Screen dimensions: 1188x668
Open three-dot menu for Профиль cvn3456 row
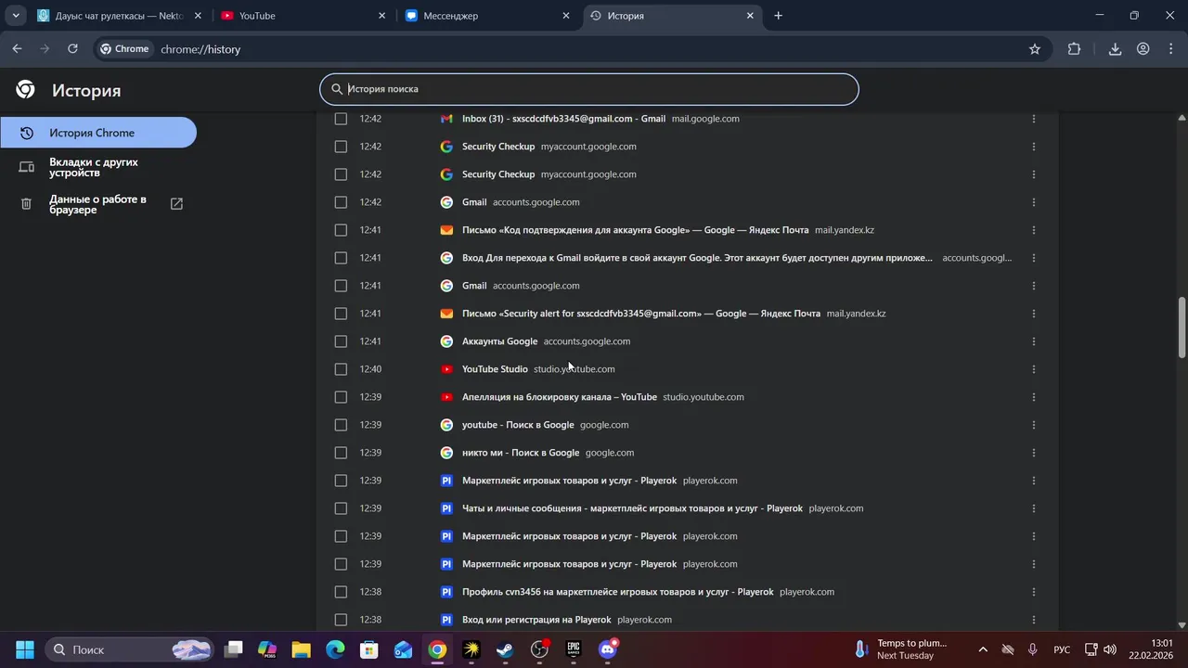(1033, 592)
